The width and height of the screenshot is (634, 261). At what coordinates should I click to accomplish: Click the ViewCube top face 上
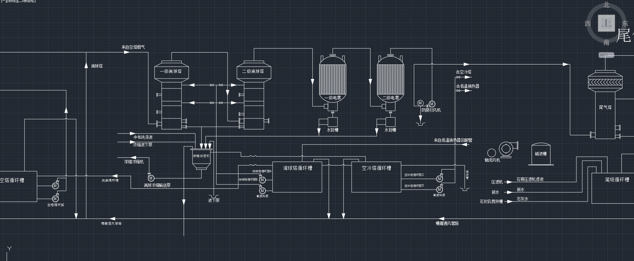(x=606, y=24)
